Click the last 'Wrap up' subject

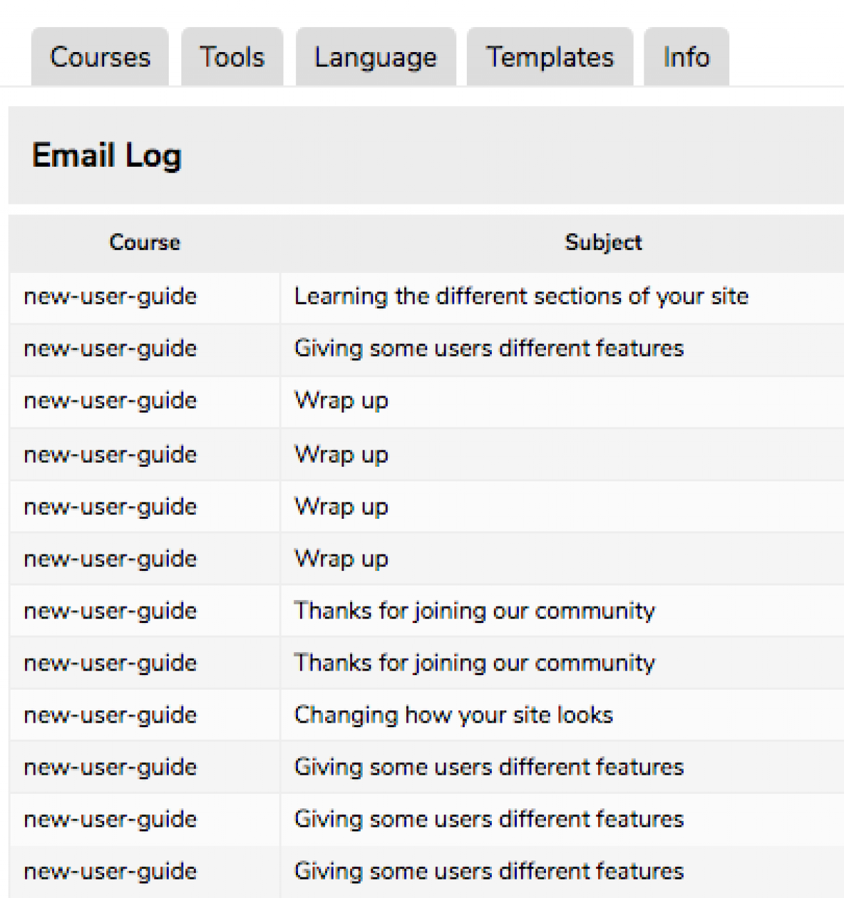[x=342, y=559]
